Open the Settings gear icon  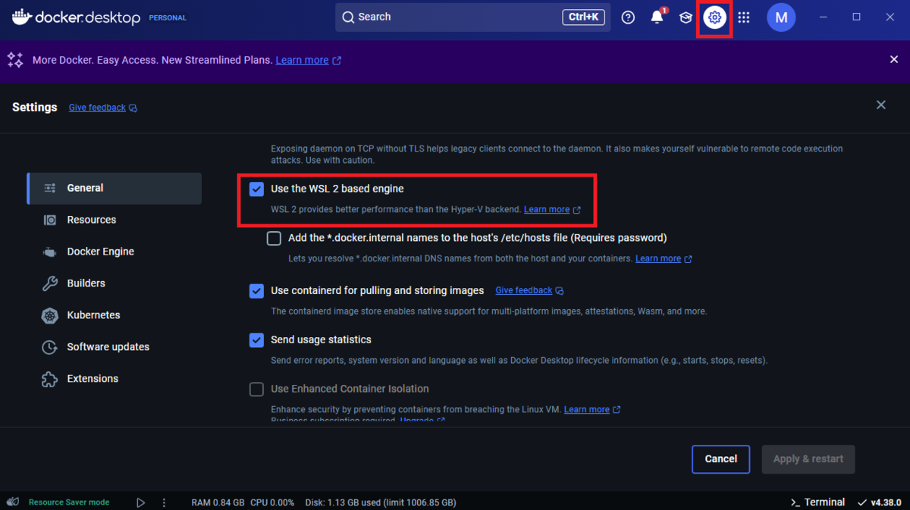click(x=714, y=17)
